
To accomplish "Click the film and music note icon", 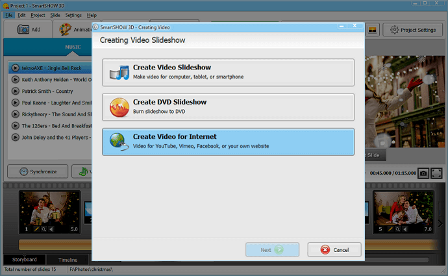I will point(119,73).
